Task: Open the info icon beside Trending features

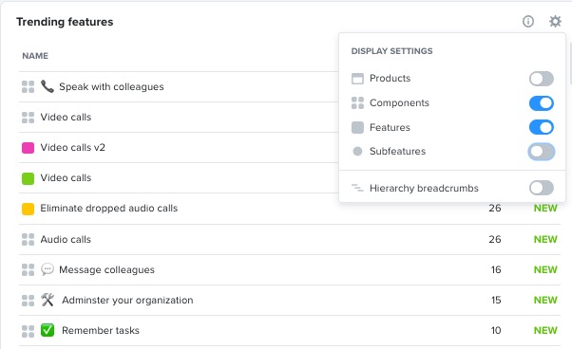Action: pyautogui.click(x=528, y=22)
